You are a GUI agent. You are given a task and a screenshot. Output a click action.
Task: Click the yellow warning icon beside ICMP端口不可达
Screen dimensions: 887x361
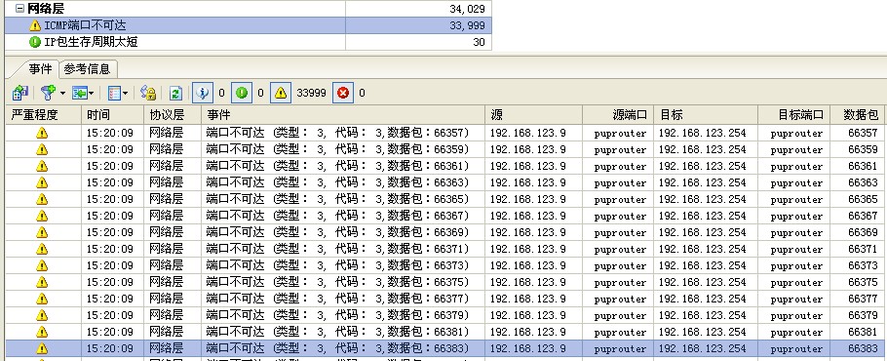tap(35, 25)
